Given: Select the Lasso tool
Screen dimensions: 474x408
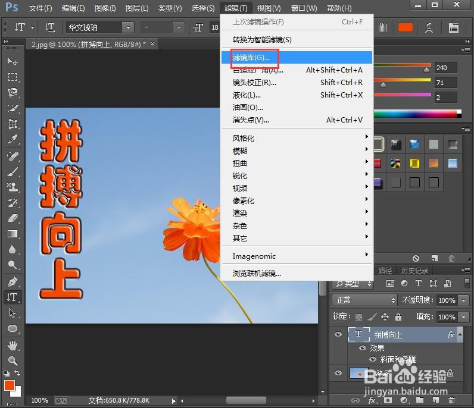Looking at the screenshot, I should pyautogui.click(x=13, y=92).
